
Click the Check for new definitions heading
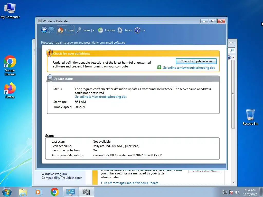click(x=71, y=54)
